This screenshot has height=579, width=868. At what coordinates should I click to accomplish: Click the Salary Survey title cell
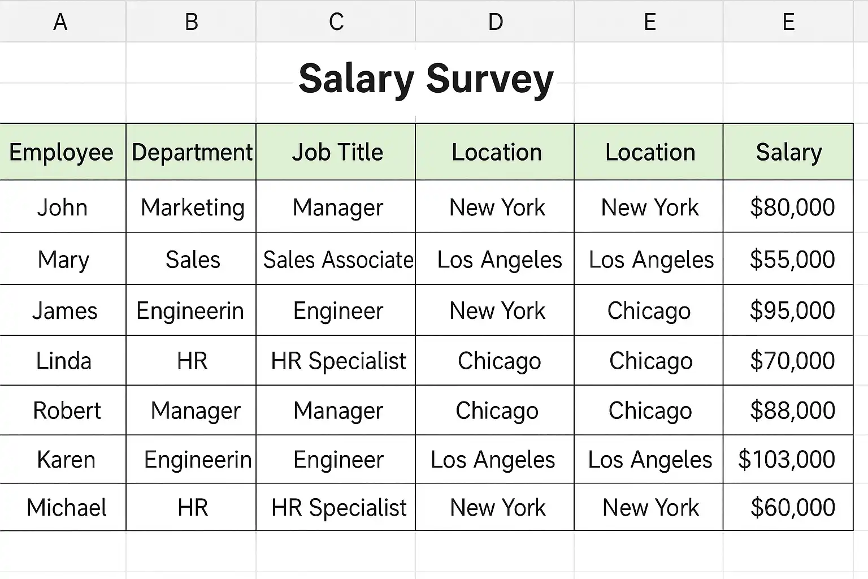click(426, 79)
